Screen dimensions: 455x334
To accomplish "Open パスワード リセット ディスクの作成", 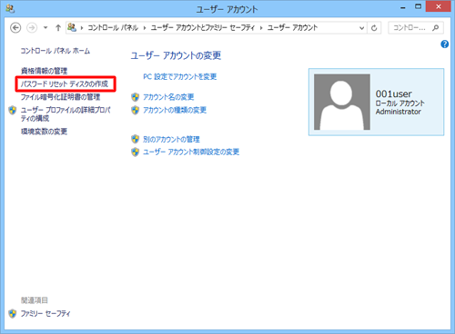I will [x=65, y=83].
